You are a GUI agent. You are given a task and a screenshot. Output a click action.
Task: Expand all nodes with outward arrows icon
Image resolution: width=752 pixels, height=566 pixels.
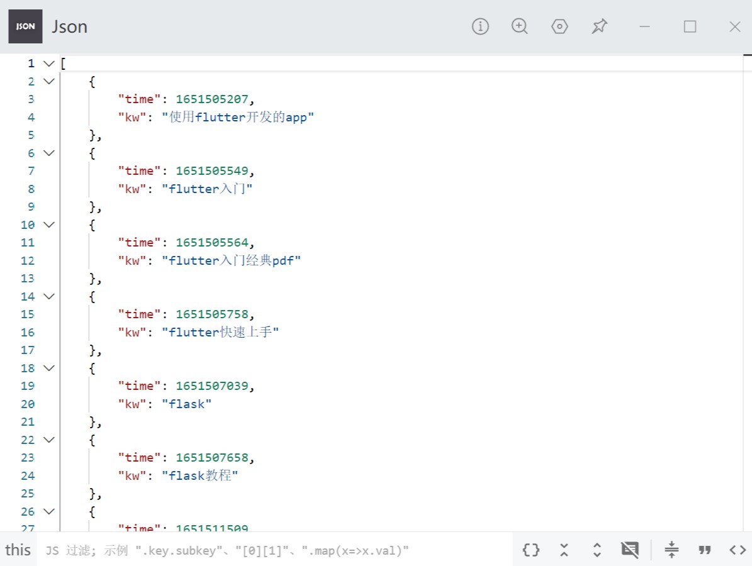click(597, 550)
